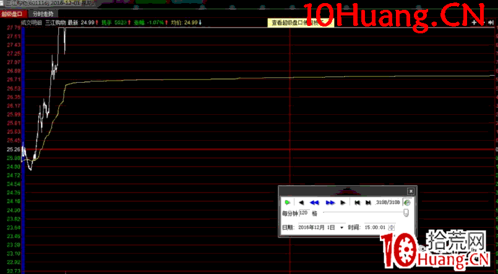Image resolution: width=498 pixels, height=274 pixels.
Task: Fast forward with the blue double-right arrows
Action: click(330, 202)
